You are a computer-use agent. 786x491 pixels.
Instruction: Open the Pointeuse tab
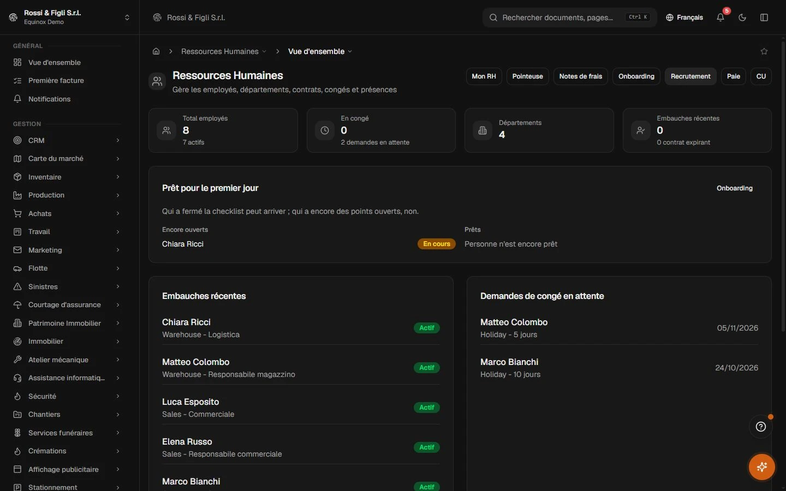coord(527,76)
